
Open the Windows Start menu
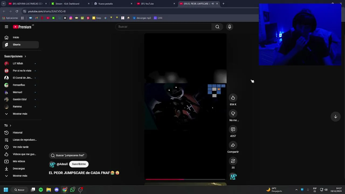click(x=6, y=190)
